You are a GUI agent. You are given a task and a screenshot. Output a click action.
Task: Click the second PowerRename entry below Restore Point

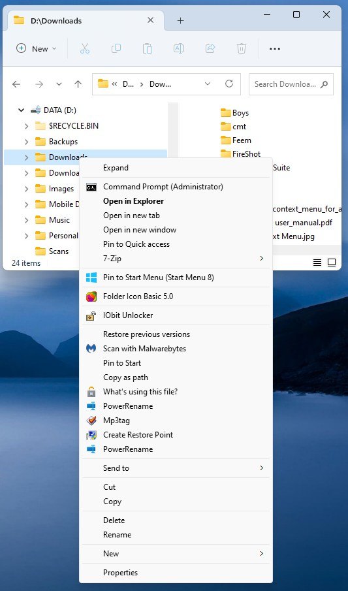[x=176, y=449]
